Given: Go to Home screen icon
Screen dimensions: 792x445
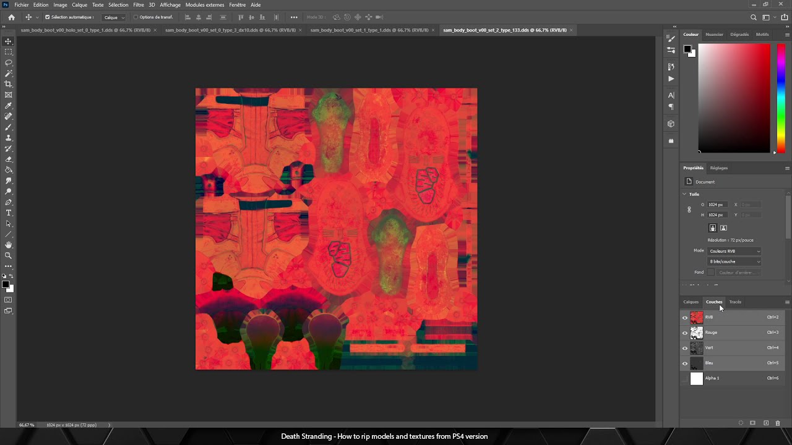Looking at the screenshot, I should [11, 17].
